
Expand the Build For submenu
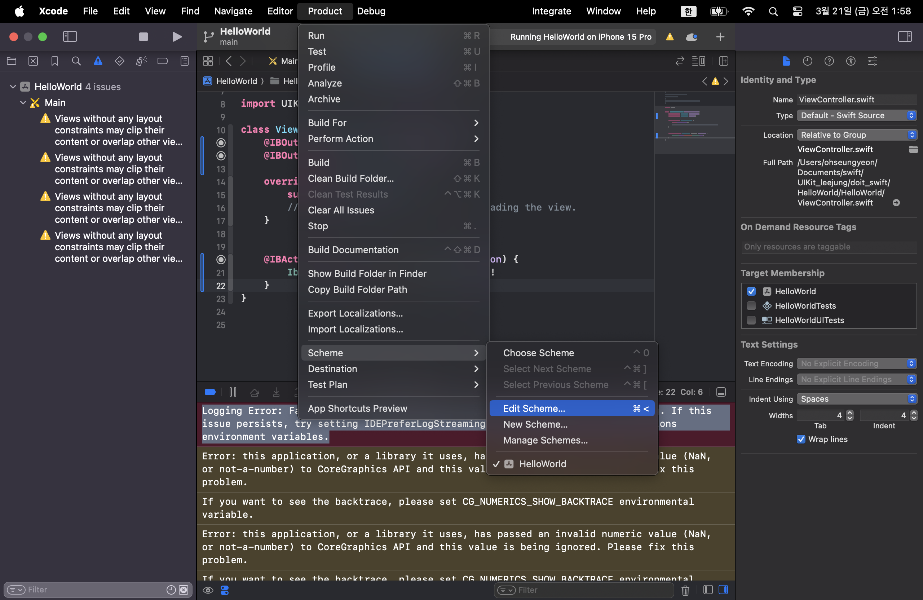[x=393, y=123]
